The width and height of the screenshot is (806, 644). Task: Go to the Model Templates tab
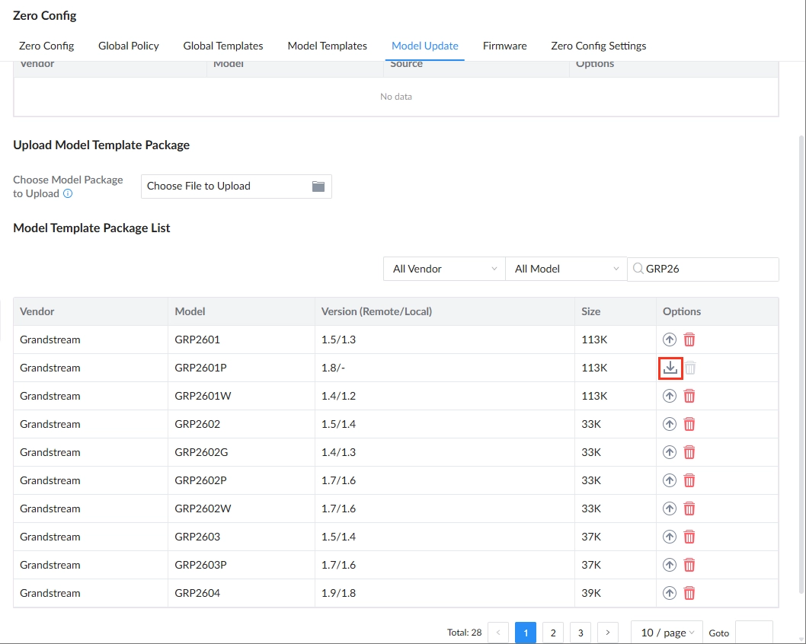pyautogui.click(x=328, y=46)
